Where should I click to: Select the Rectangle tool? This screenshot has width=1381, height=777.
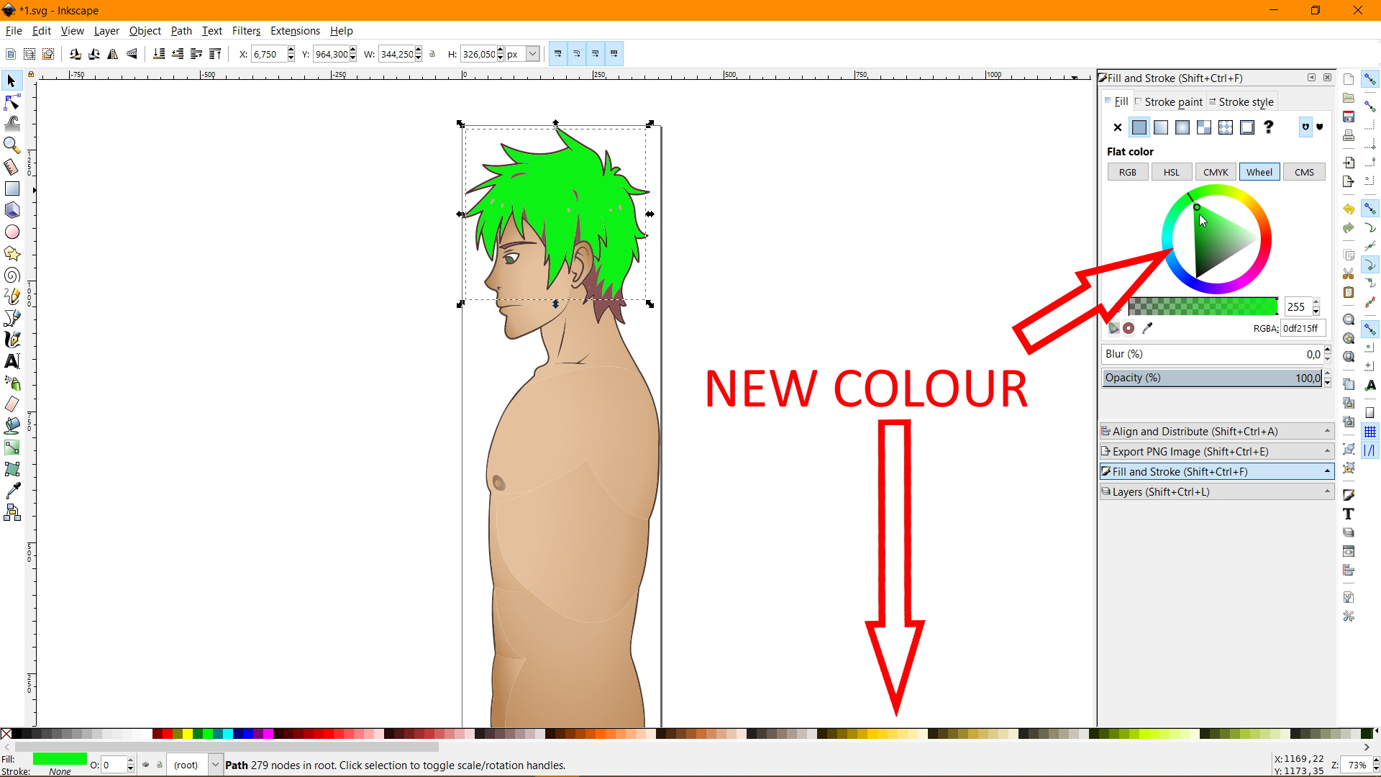coord(12,188)
